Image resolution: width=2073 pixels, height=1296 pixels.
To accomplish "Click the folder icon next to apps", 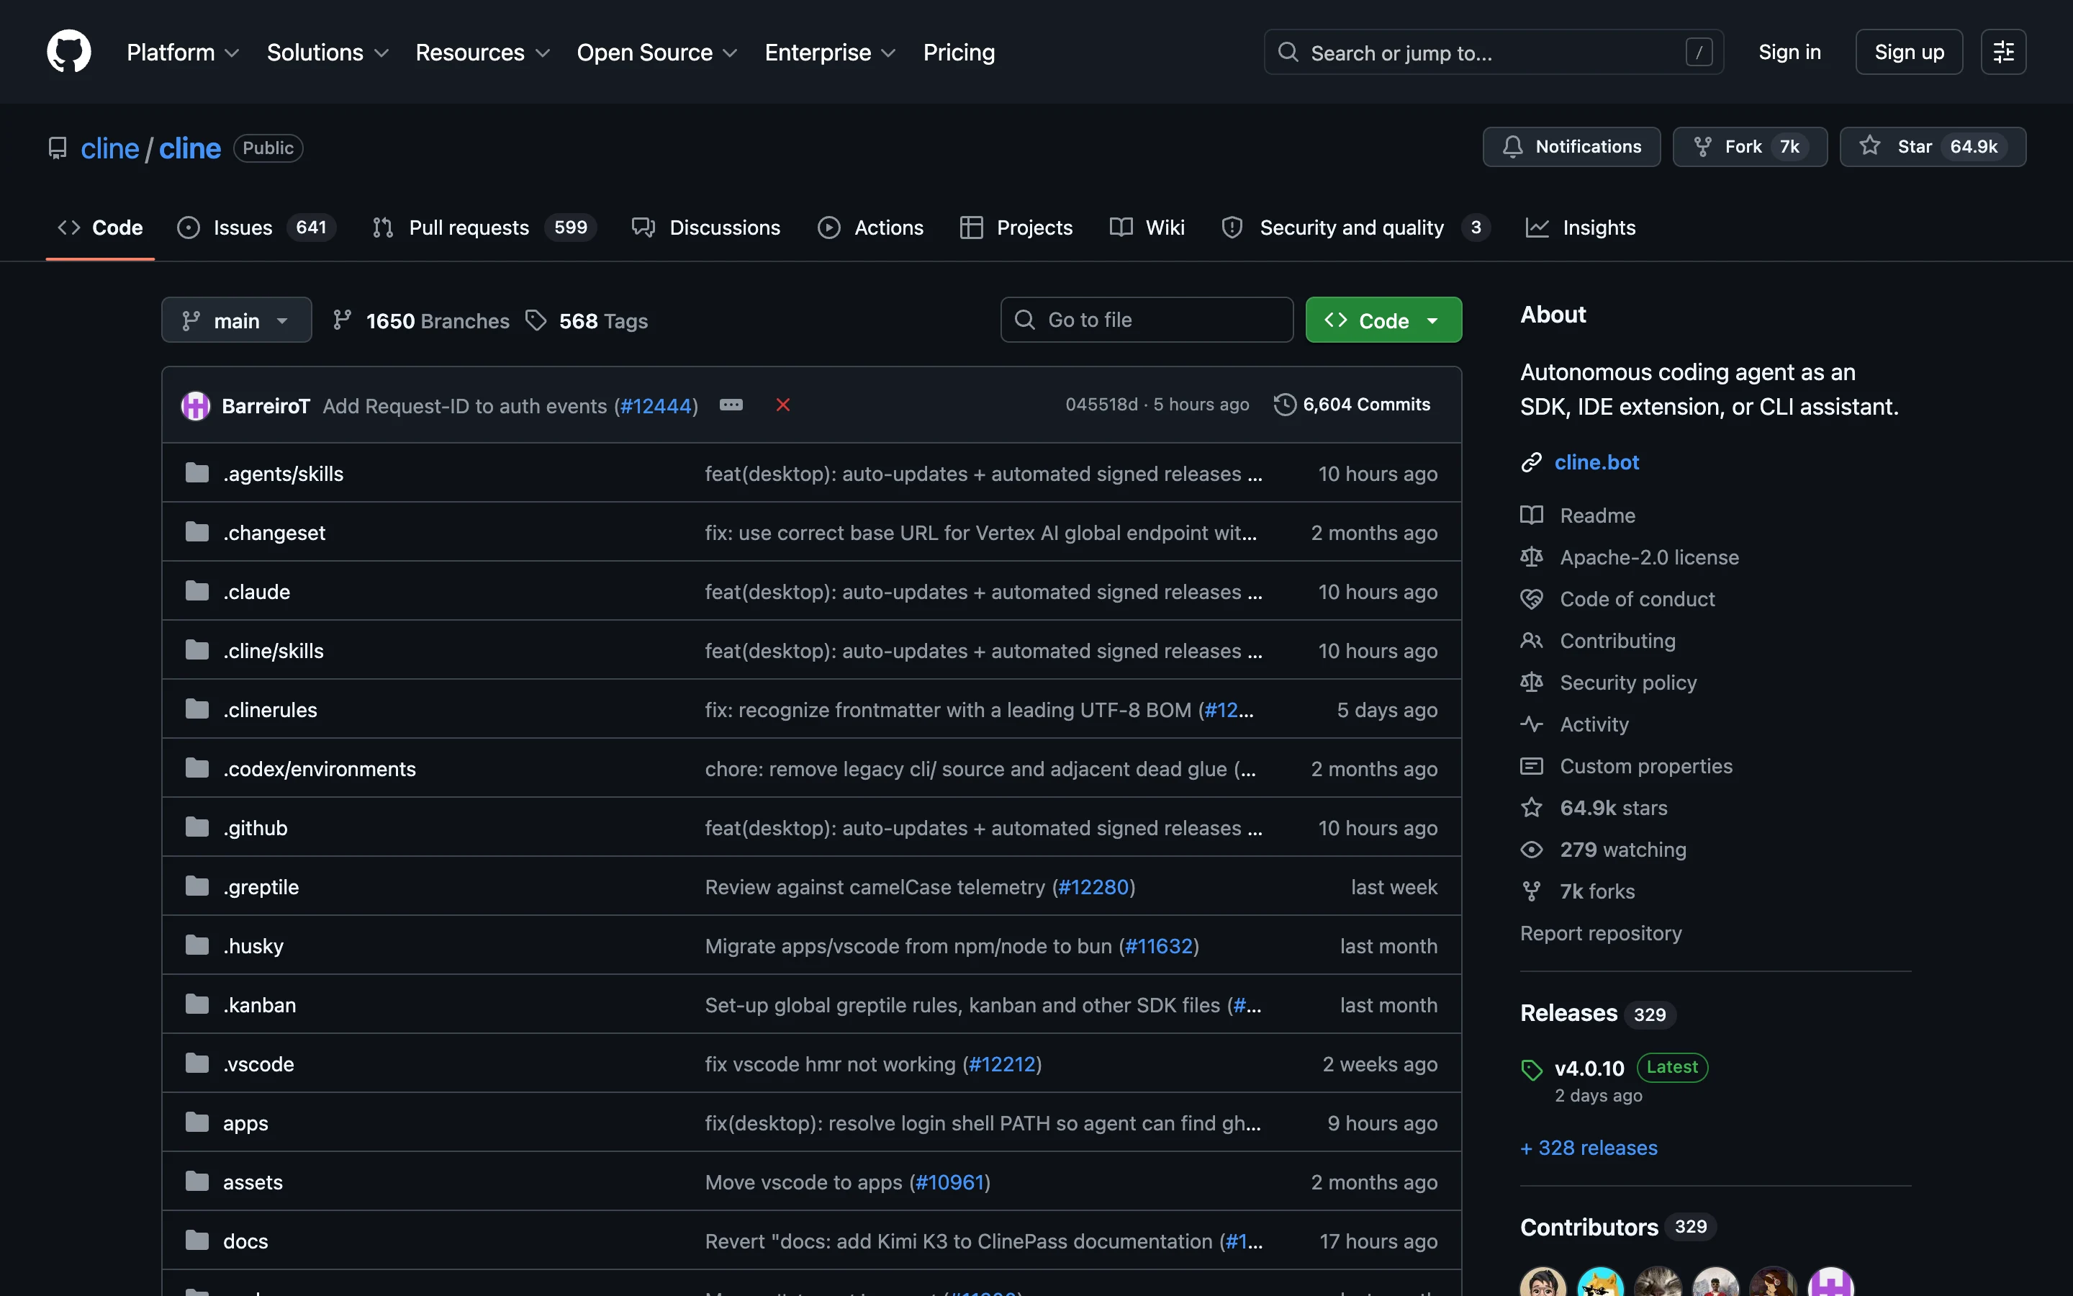I will click(x=197, y=1122).
